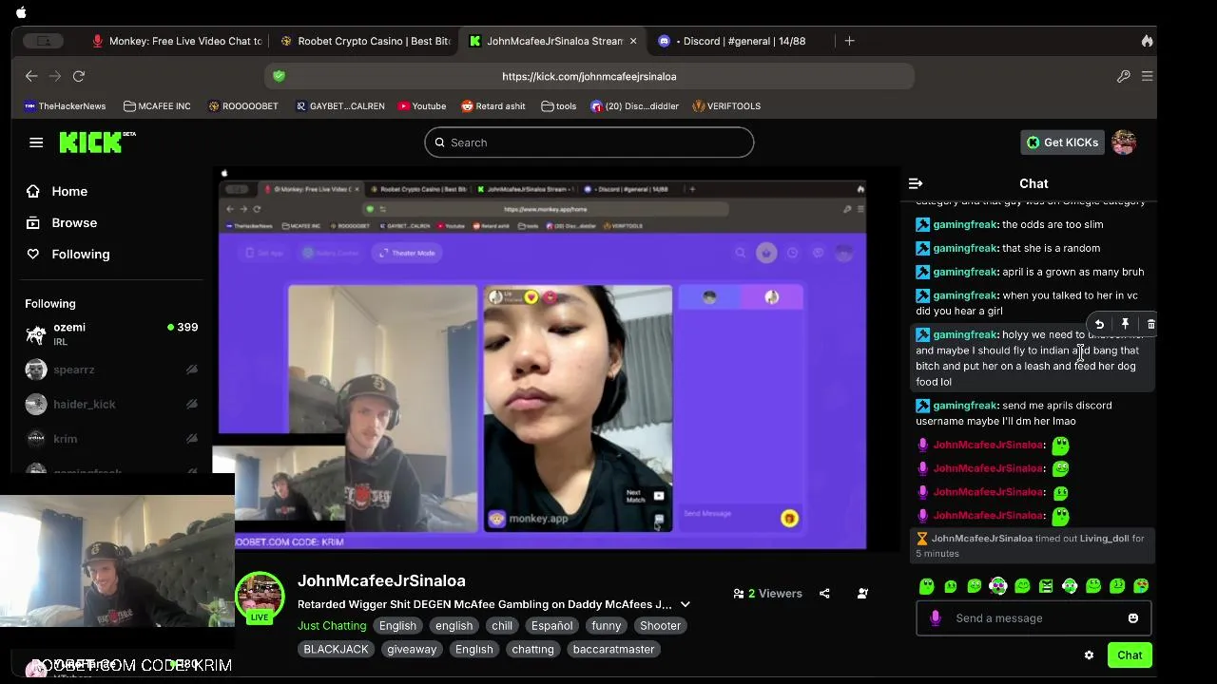The width and height of the screenshot is (1217, 684).
Task: Open the profile avatar menu in the Kick header
Action: point(1124,142)
